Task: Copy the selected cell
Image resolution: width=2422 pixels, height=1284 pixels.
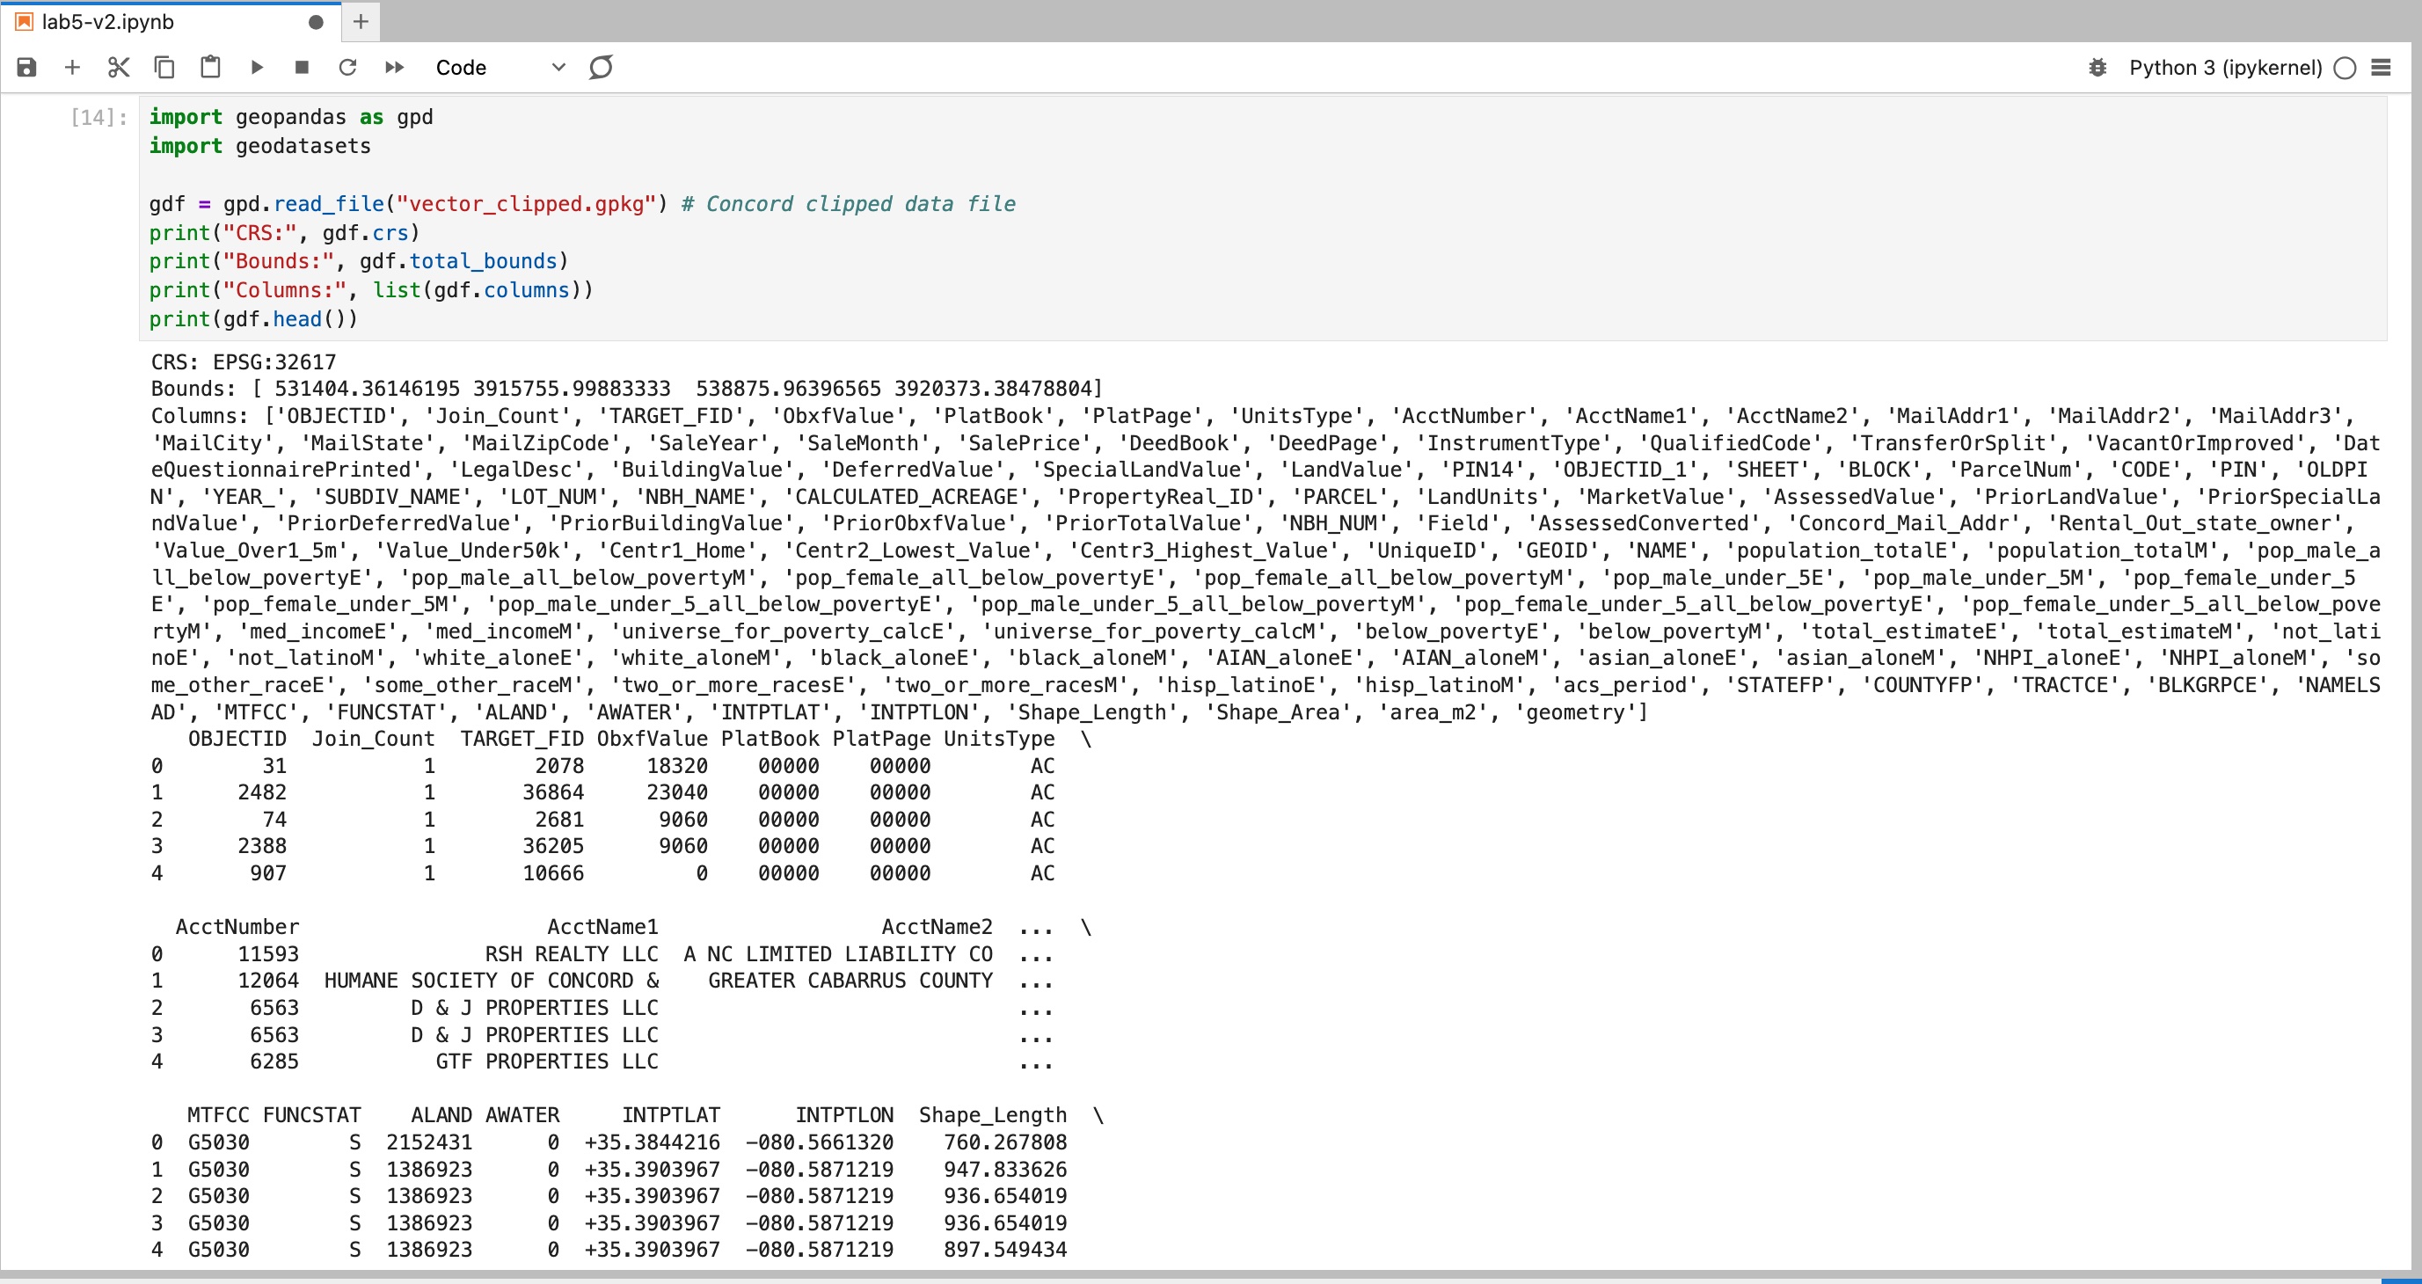Action: tap(164, 67)
